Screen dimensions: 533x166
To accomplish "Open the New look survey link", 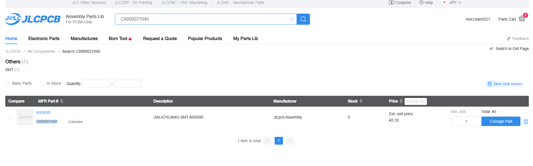I will pos(508,84).
